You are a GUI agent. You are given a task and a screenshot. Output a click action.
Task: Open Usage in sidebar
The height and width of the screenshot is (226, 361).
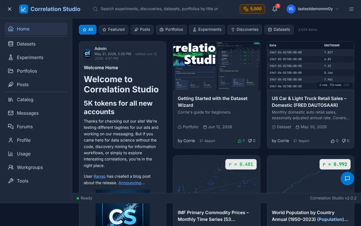pyautogui.click(x=36, y=154)
